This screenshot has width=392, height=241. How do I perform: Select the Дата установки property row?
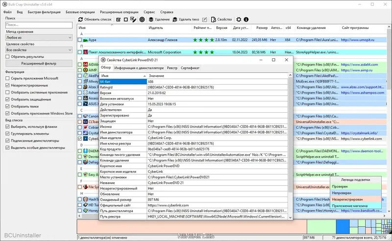(194, 104)
